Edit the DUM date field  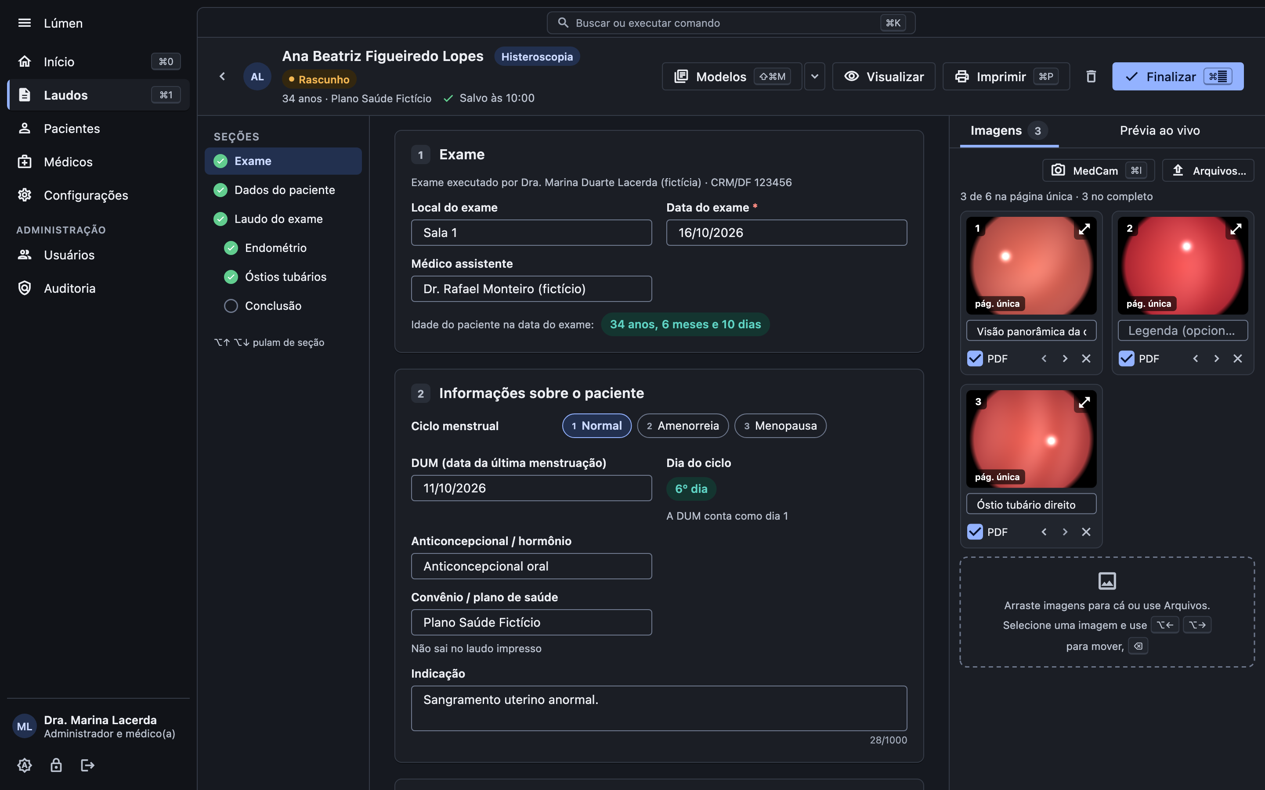(531, 488)
